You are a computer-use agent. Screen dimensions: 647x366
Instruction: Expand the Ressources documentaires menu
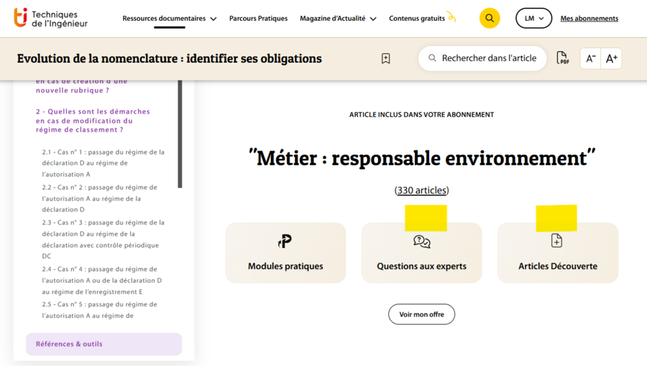point(169,19)
